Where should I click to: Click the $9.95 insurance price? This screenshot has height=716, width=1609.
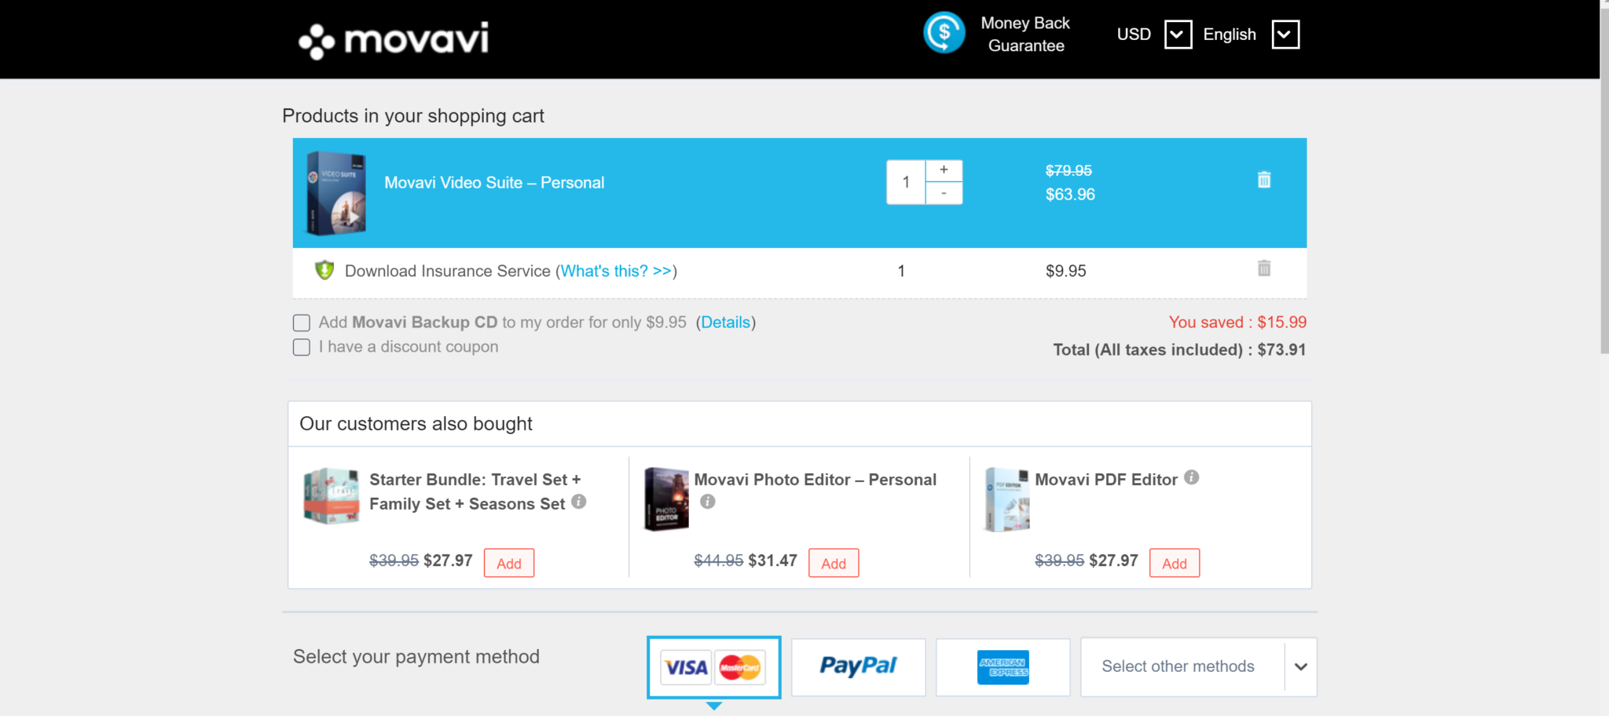click(1066, 271)
